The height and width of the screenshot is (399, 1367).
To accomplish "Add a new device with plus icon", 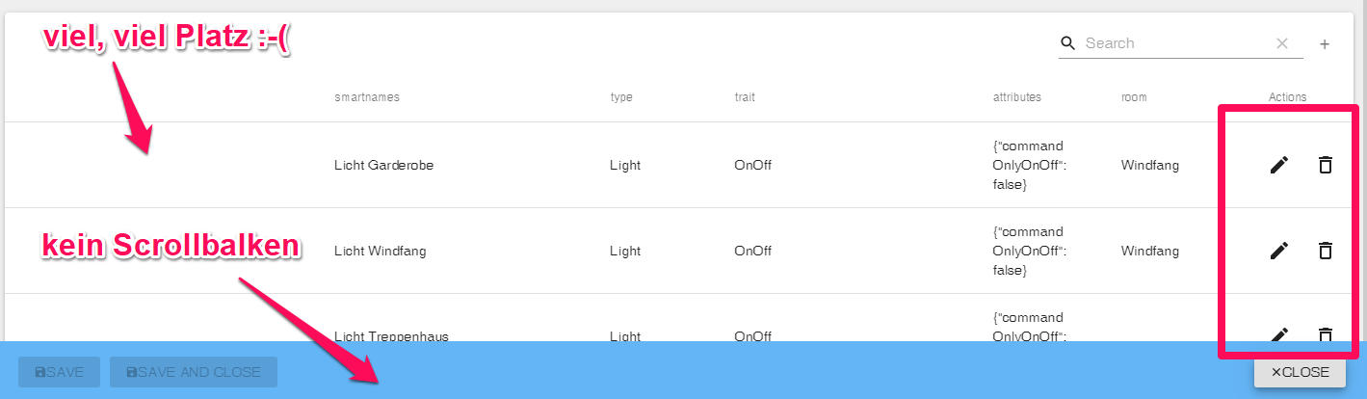I will tap(1325, 44).
